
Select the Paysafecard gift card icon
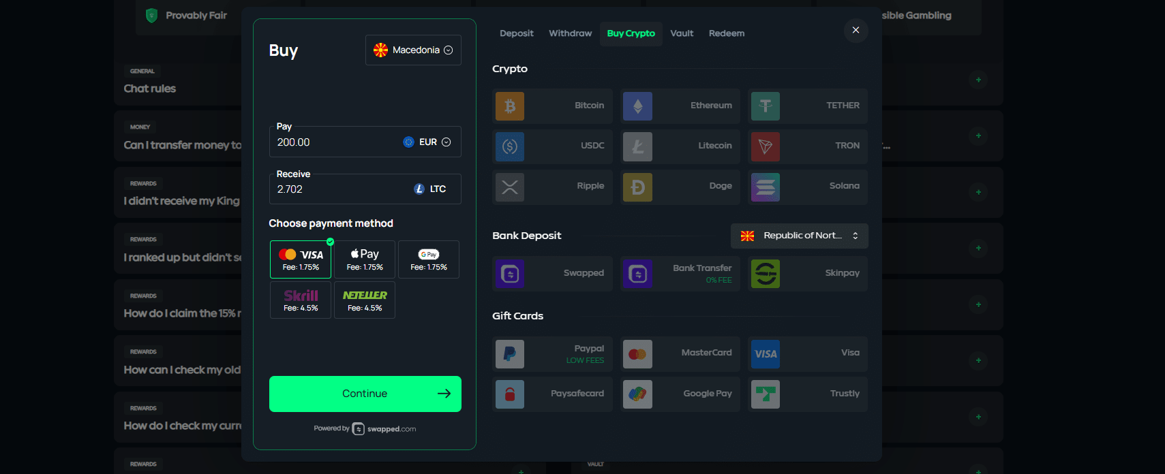[x=510, y=394]
